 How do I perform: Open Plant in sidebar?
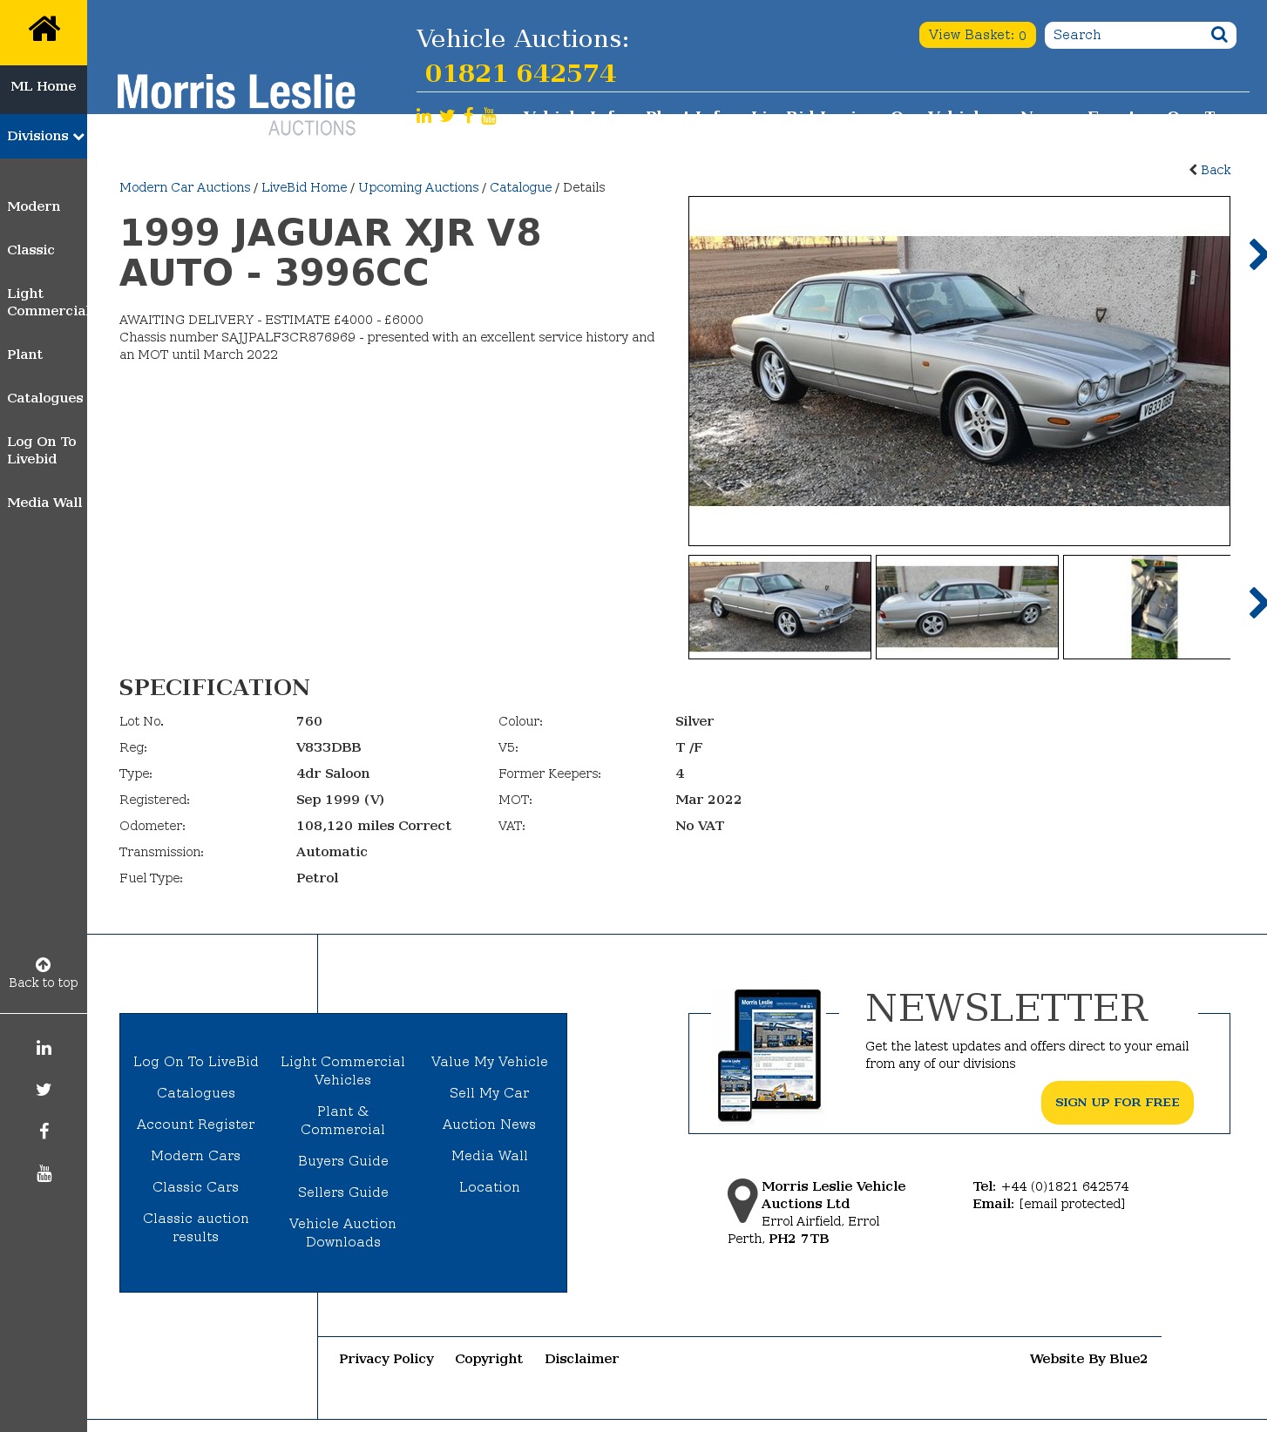click(x=25, y=355)
